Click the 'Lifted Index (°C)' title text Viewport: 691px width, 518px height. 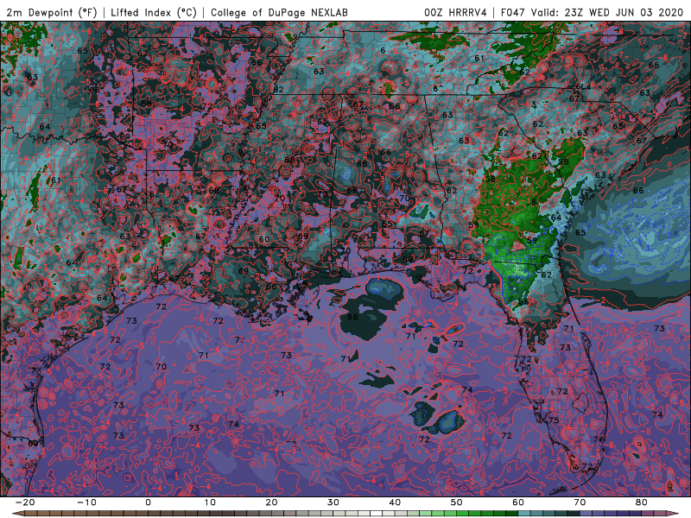pos(154,13)
